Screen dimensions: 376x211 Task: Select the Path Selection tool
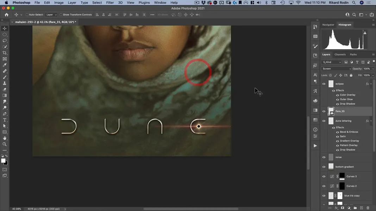5,126
